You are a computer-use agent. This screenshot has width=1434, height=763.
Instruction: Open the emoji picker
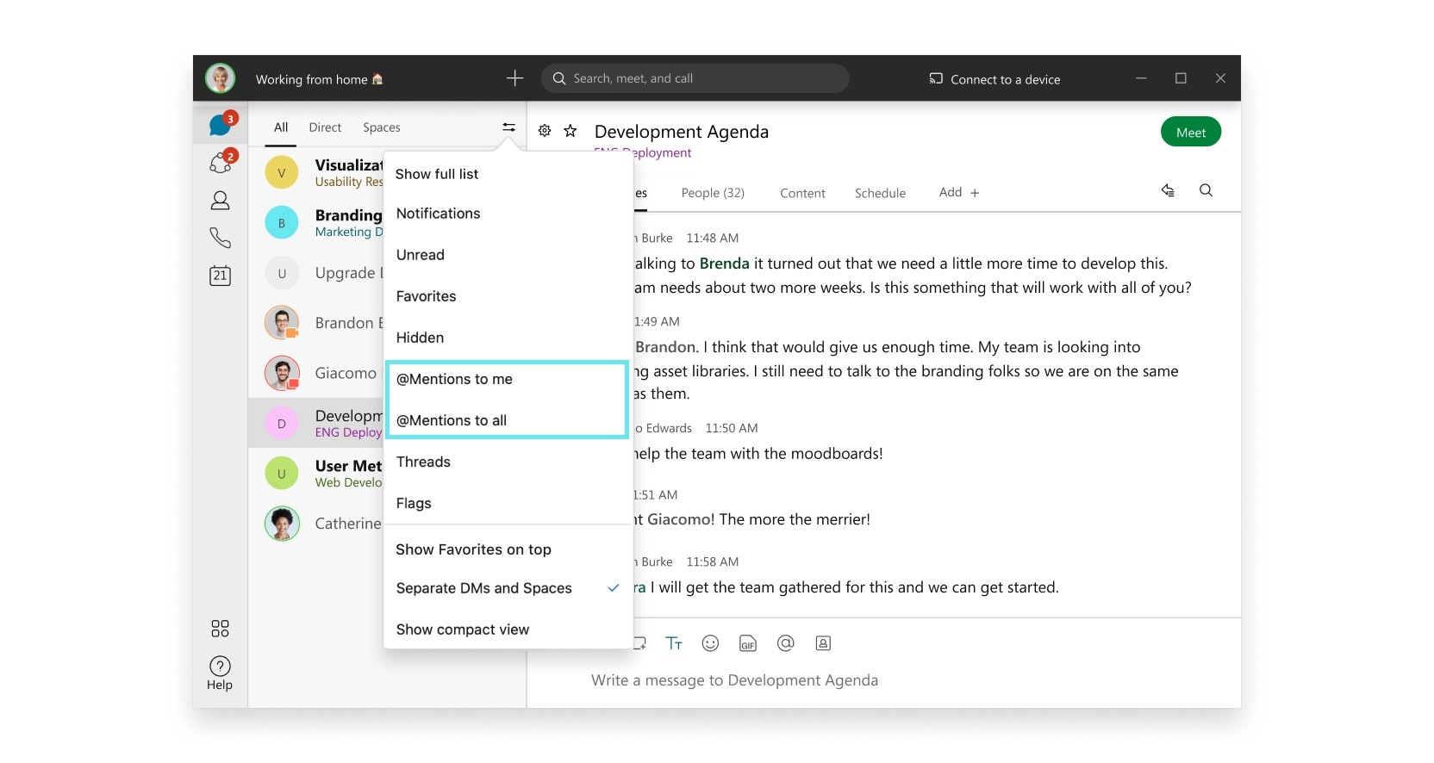pyautogui.click(x=710, y=643)
